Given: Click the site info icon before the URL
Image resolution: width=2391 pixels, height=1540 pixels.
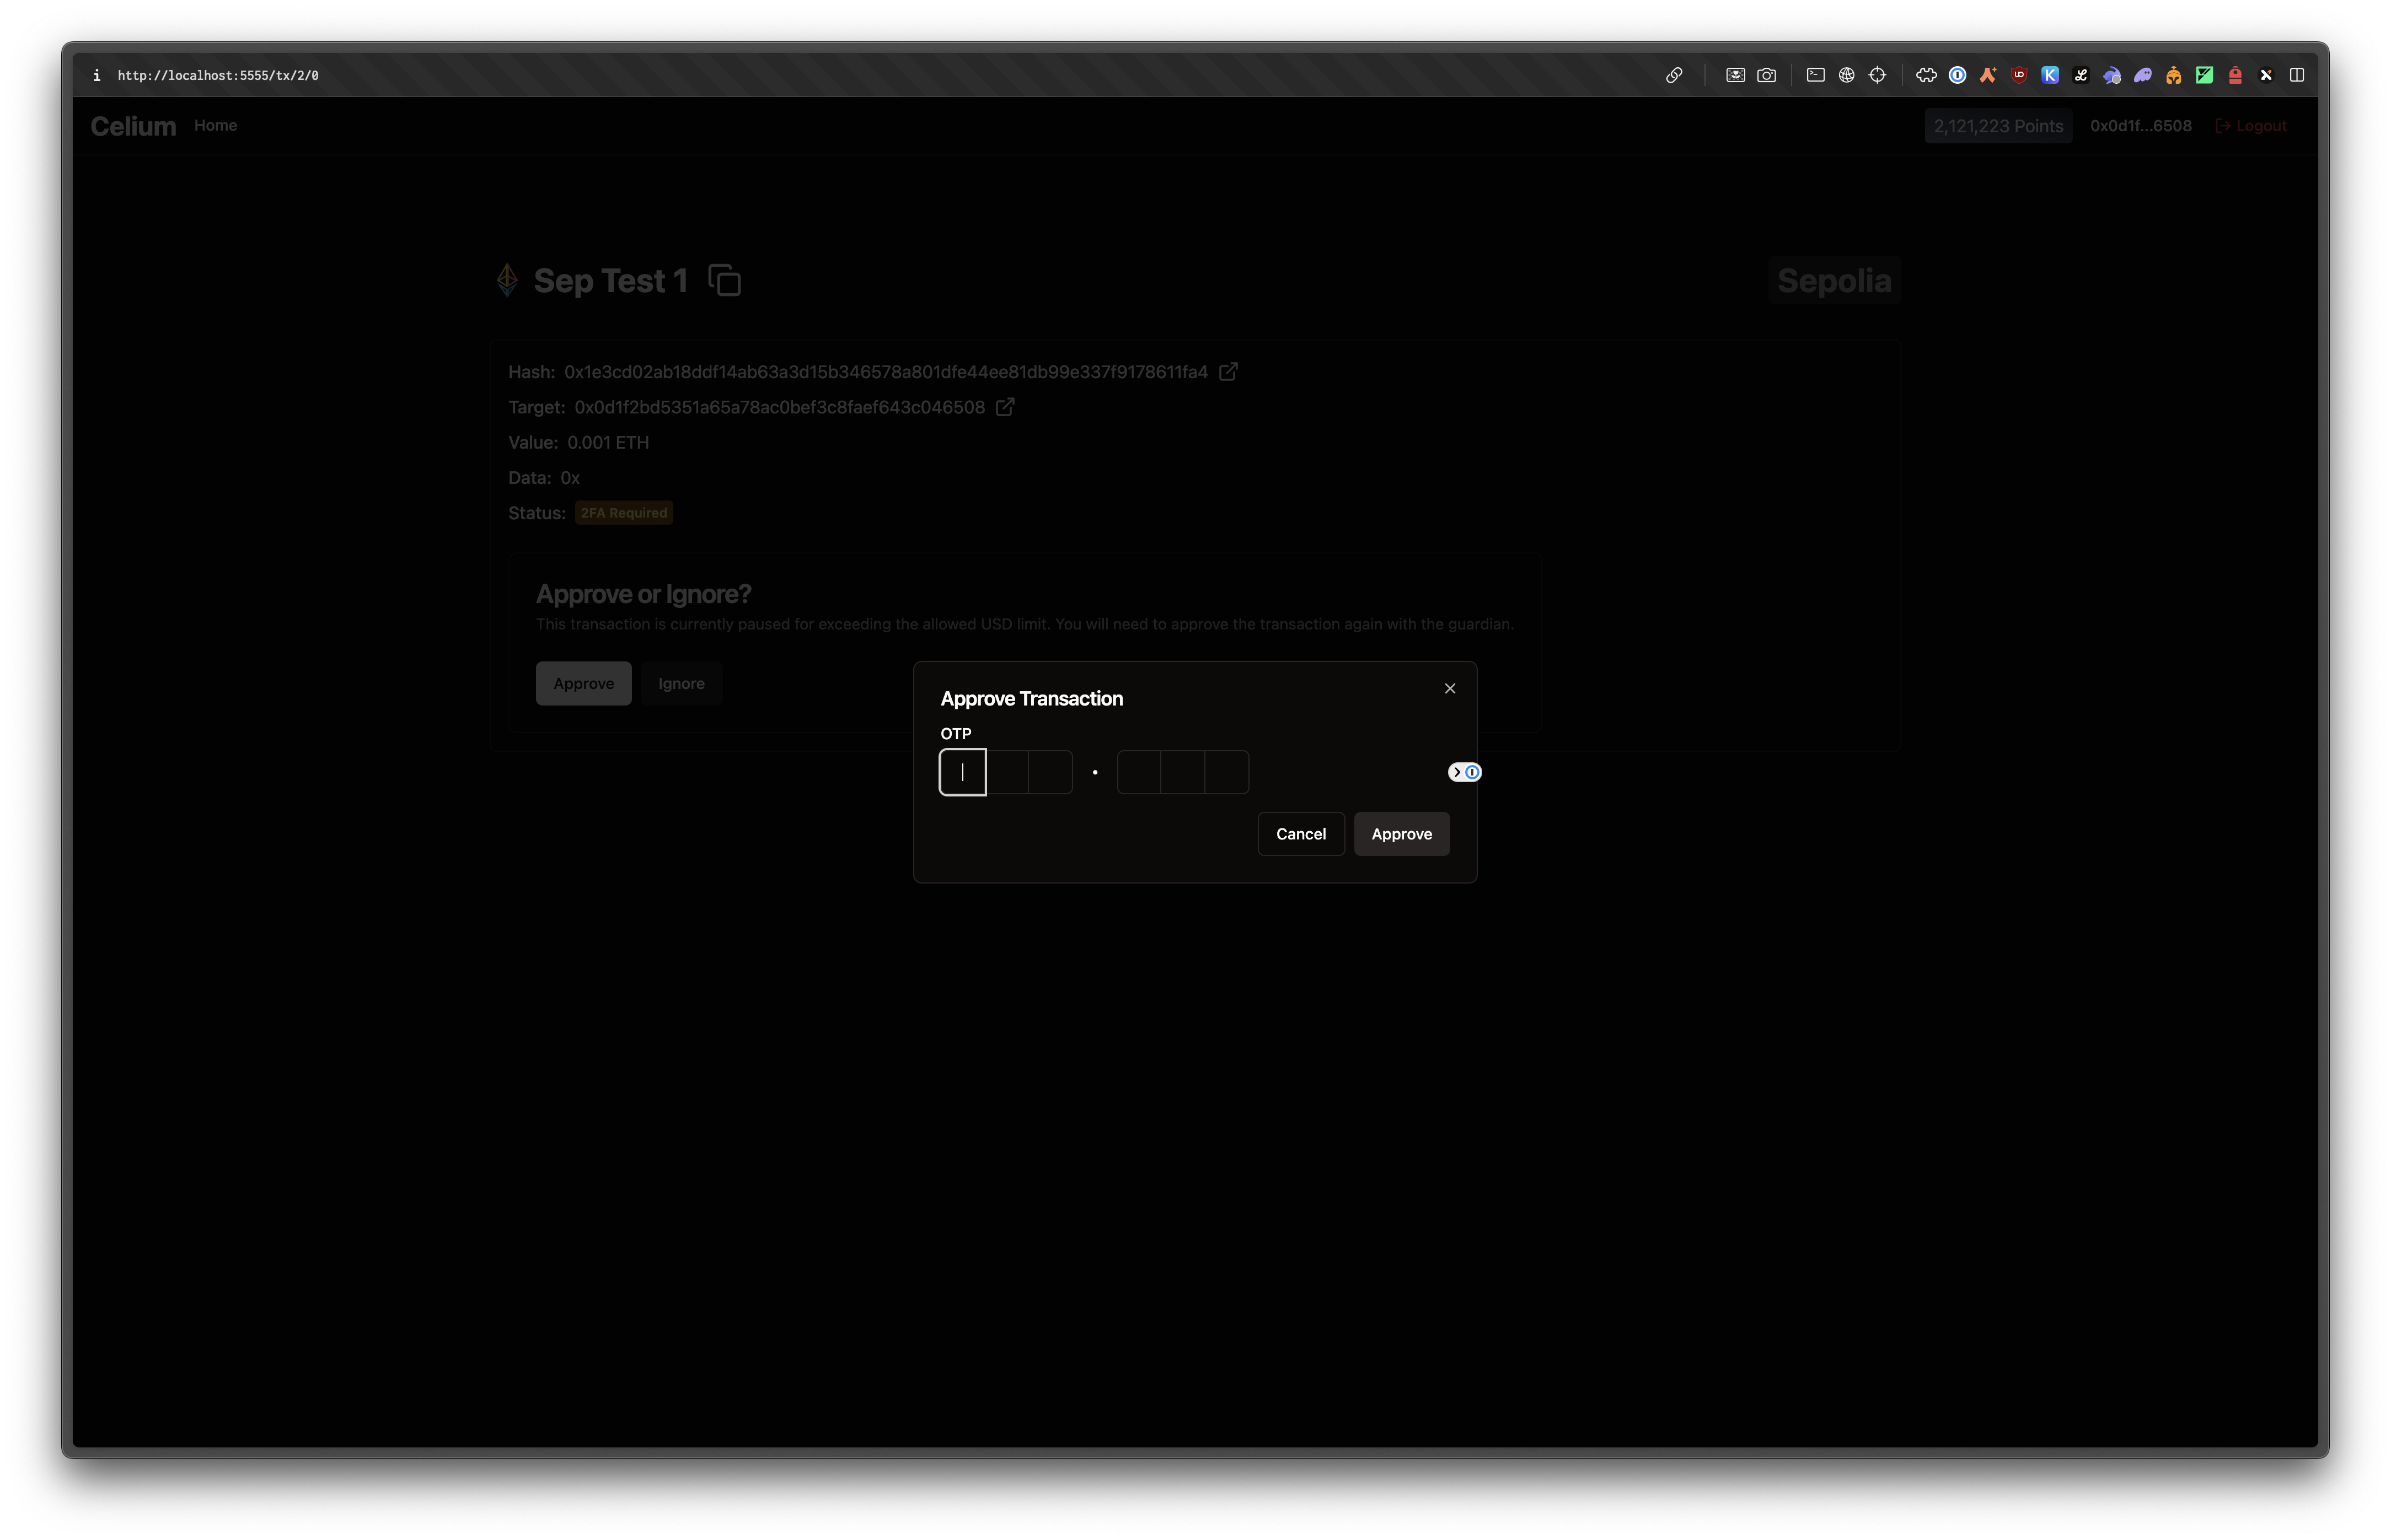Looking at the screenshot, I should tap(96, 75).
